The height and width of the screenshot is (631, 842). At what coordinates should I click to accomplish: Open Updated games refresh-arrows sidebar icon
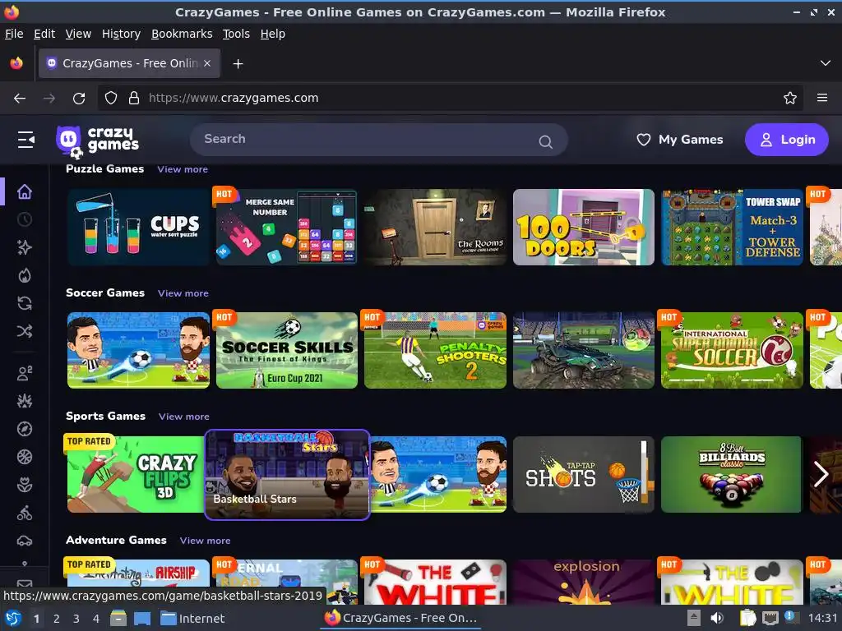coord(24,303)
